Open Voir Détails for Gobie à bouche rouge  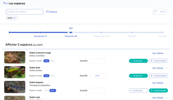(158, 53)
